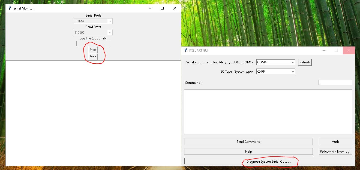This screenshot has width=360, height=170.
Task: Click Start in Serial Monitor
Action: tap(93, 50)
